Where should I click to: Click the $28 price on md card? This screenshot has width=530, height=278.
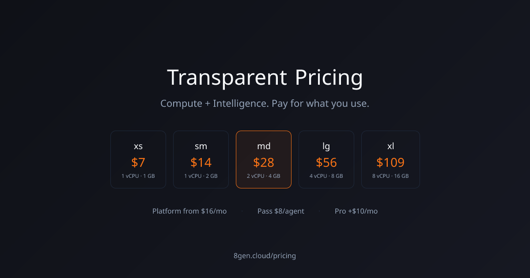[x=264, y=162]
